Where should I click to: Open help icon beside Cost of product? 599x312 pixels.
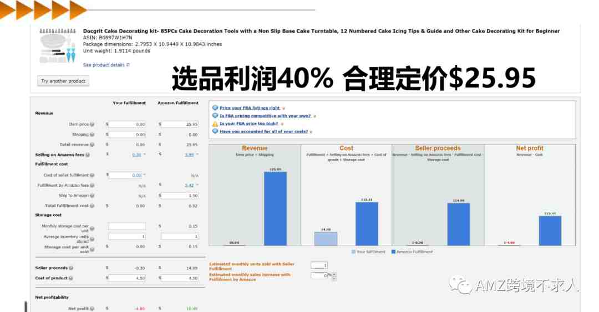point(71,278)
